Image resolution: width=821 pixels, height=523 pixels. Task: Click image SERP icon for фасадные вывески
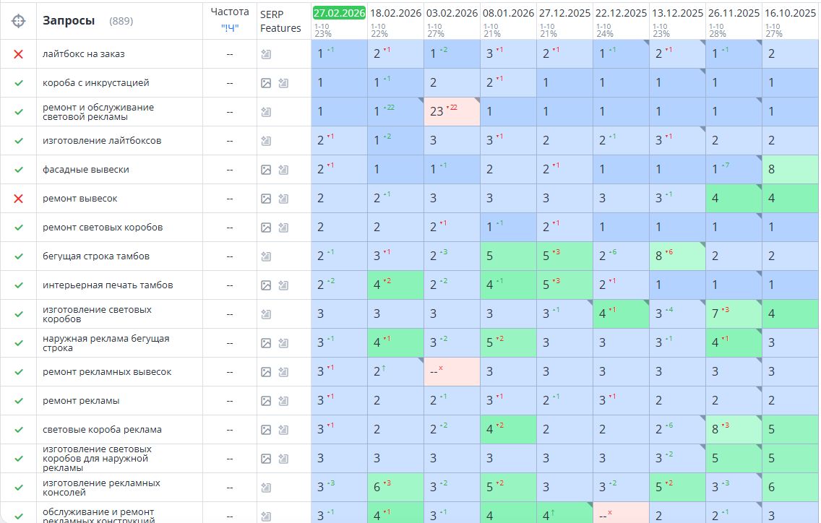click(x=266, y=170)
